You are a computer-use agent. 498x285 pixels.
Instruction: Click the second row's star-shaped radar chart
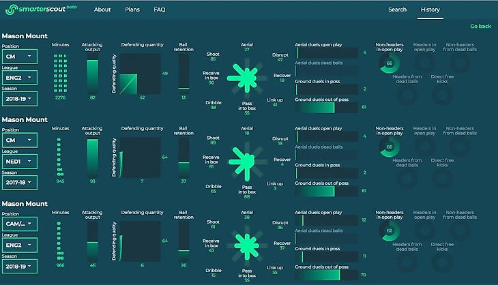tap(247, 162)
